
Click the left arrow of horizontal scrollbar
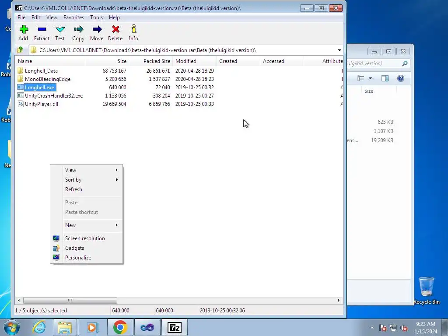(19, 300)
